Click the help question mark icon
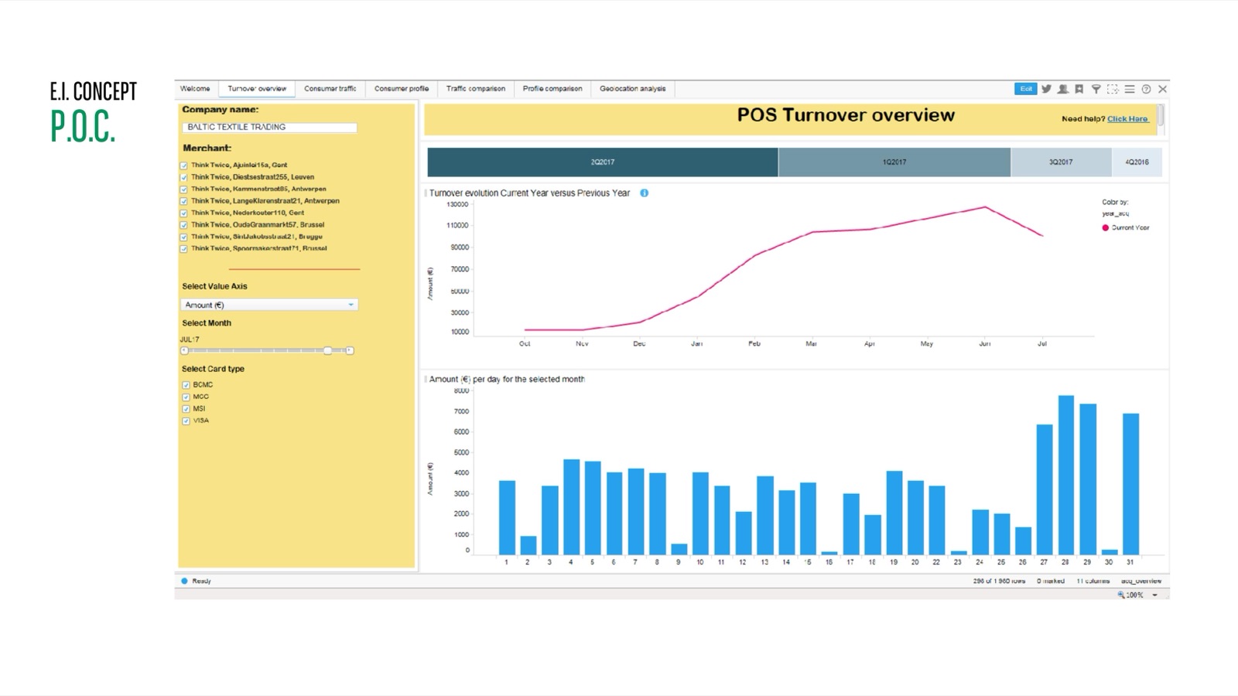 tap(1146, 89)
